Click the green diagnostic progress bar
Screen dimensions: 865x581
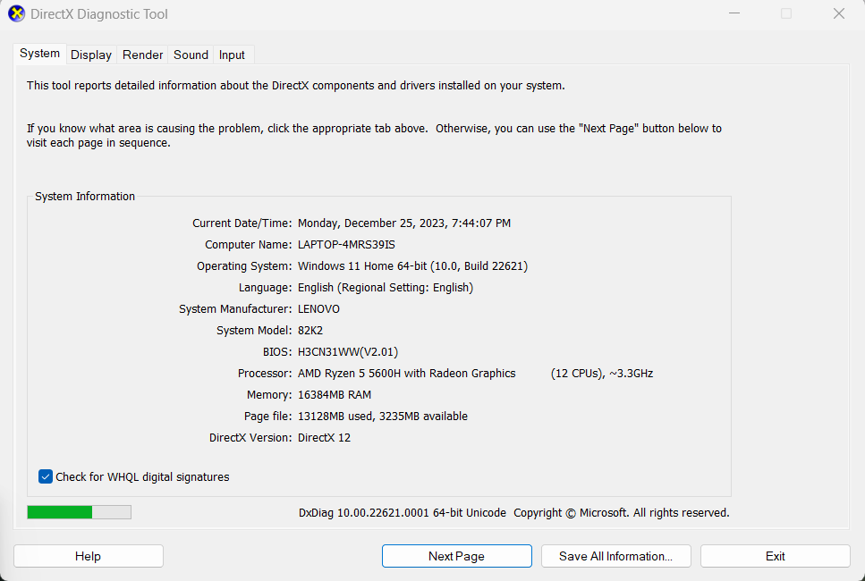click(79, 512)
